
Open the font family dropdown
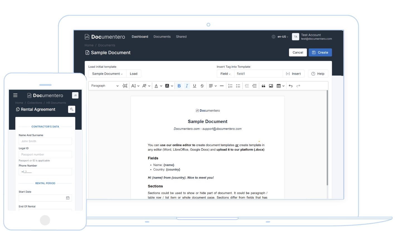[x=146, y=86]
